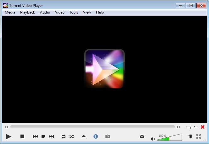Click on the seek progress bar
Image resolution: width=209 pixels, height=144 pixels.
(x=92, y=127)
